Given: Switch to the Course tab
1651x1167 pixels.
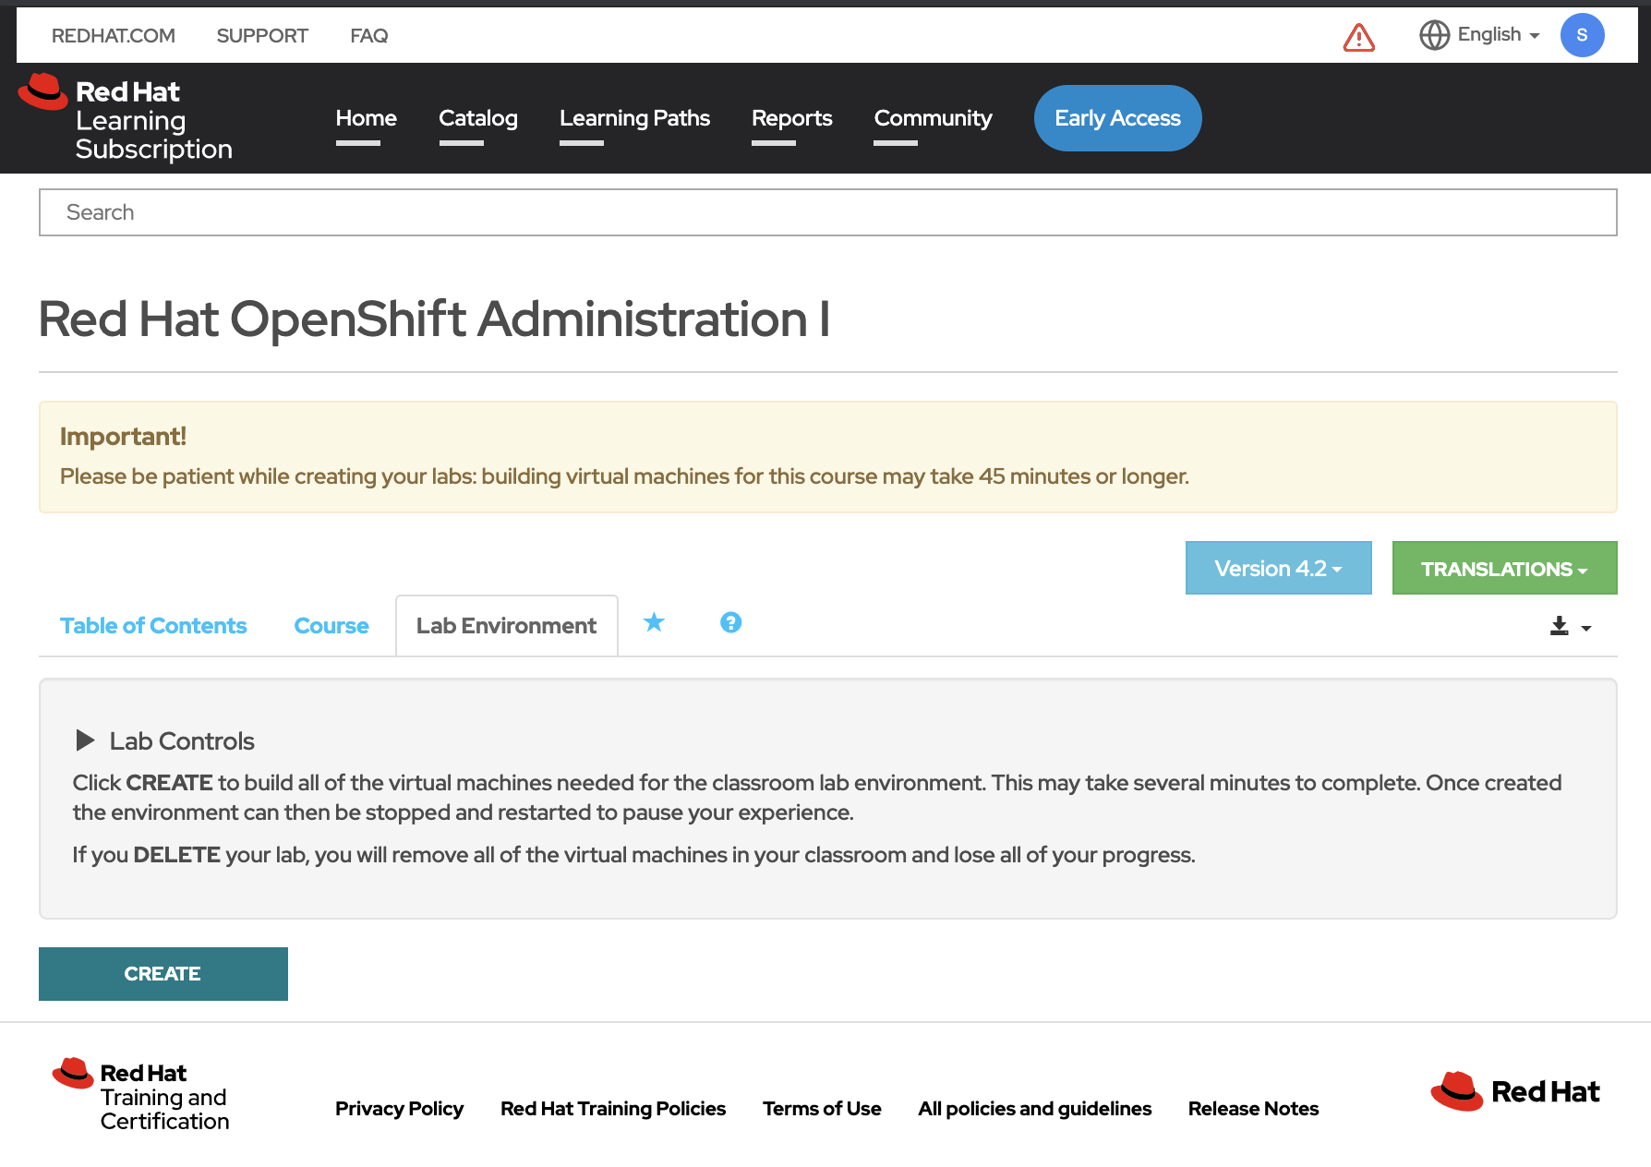Looking at the screenshot, I should 331,625.
